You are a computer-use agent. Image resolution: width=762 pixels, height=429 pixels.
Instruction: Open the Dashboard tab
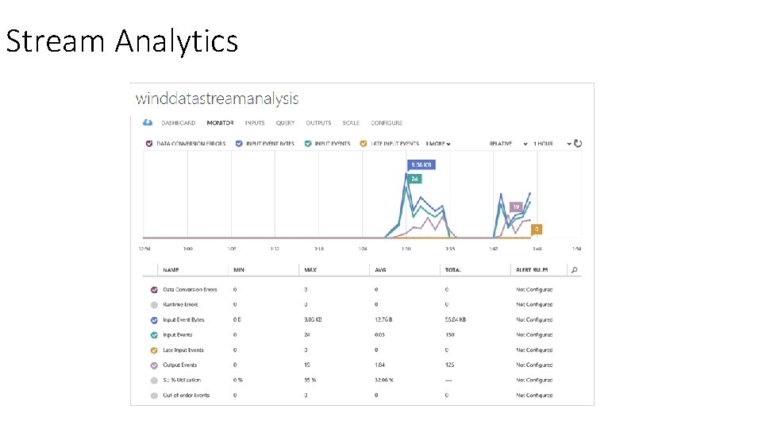click(179, 123)
